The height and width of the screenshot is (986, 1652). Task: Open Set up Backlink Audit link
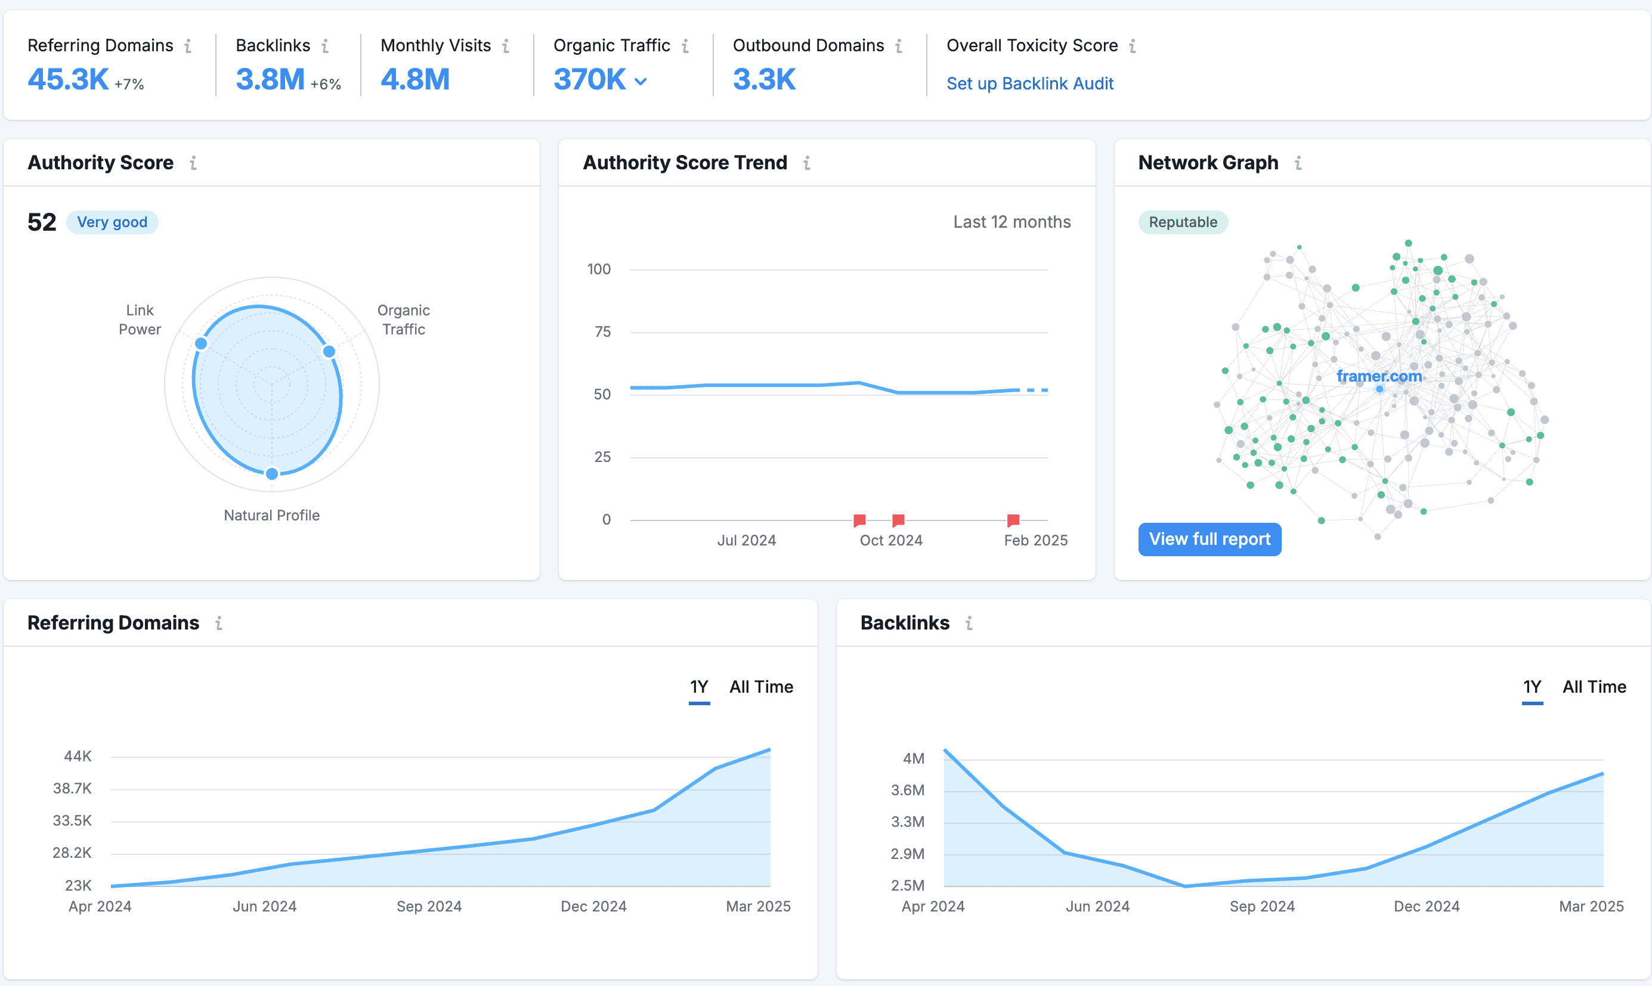(x=1029, y=83)
